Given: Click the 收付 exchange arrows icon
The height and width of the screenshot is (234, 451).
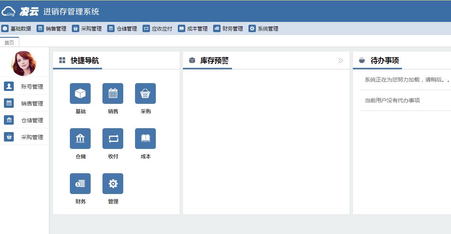Looking at the screenshot, I should [113, 139].
